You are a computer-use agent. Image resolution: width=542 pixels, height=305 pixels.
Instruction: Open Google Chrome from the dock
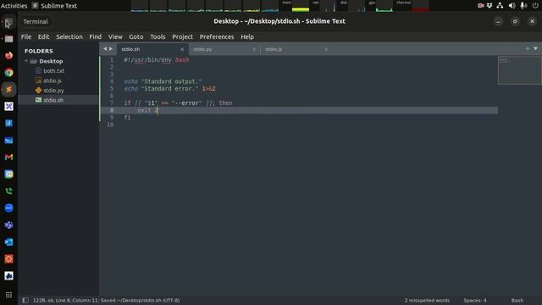pyautogui.click(x=9, y=72)
